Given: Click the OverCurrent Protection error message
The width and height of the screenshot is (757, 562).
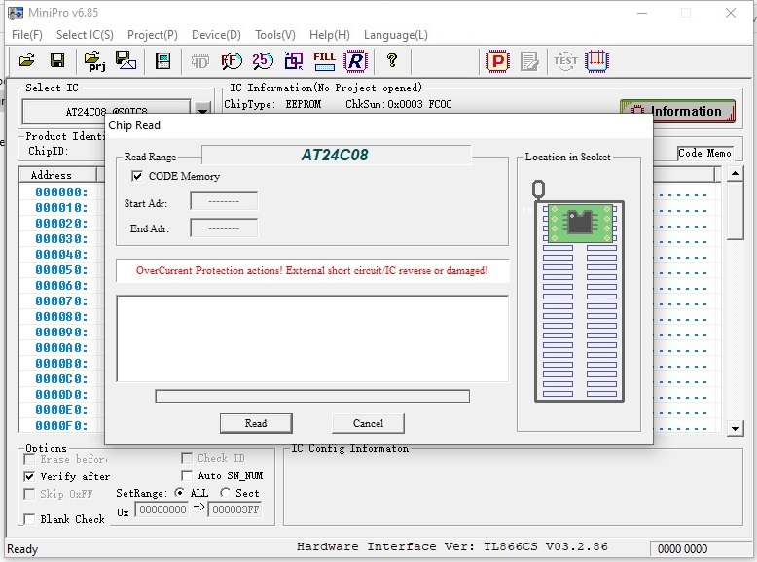Looking at the screenshot, I should pos(312,270).
